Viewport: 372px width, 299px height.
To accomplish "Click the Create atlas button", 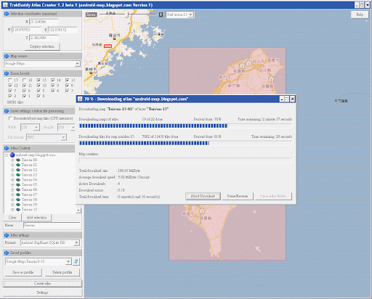I will [42, 284].
